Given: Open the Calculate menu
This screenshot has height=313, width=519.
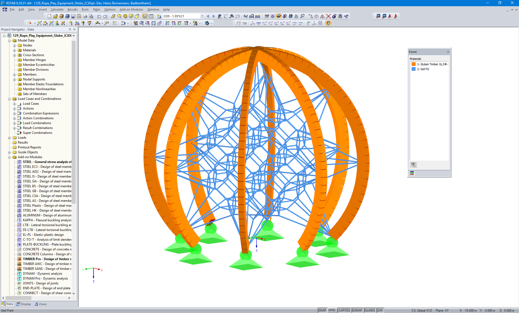Looking at the screenshot, I should (57, 9).
